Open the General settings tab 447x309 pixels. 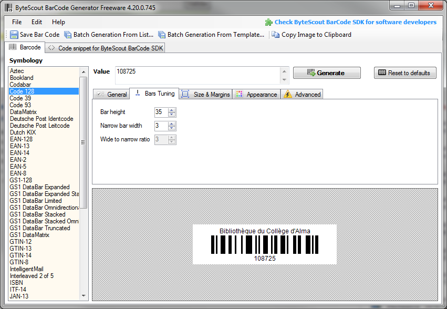pos(112,95)
